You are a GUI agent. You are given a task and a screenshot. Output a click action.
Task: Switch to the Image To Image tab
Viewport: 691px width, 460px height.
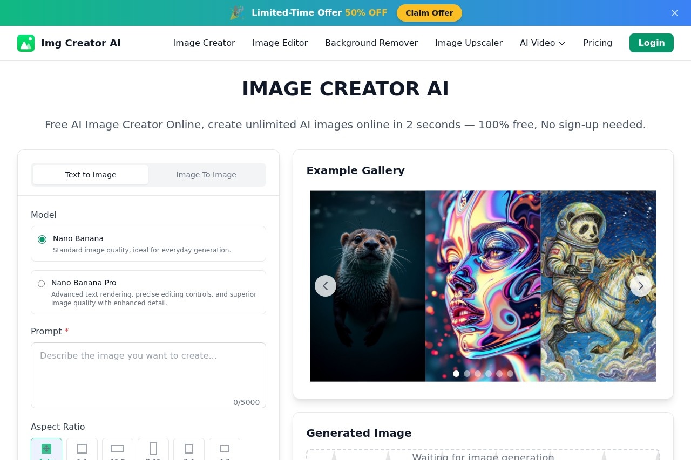(206, 175)
